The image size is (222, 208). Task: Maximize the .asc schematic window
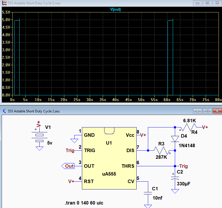(207, 111)
